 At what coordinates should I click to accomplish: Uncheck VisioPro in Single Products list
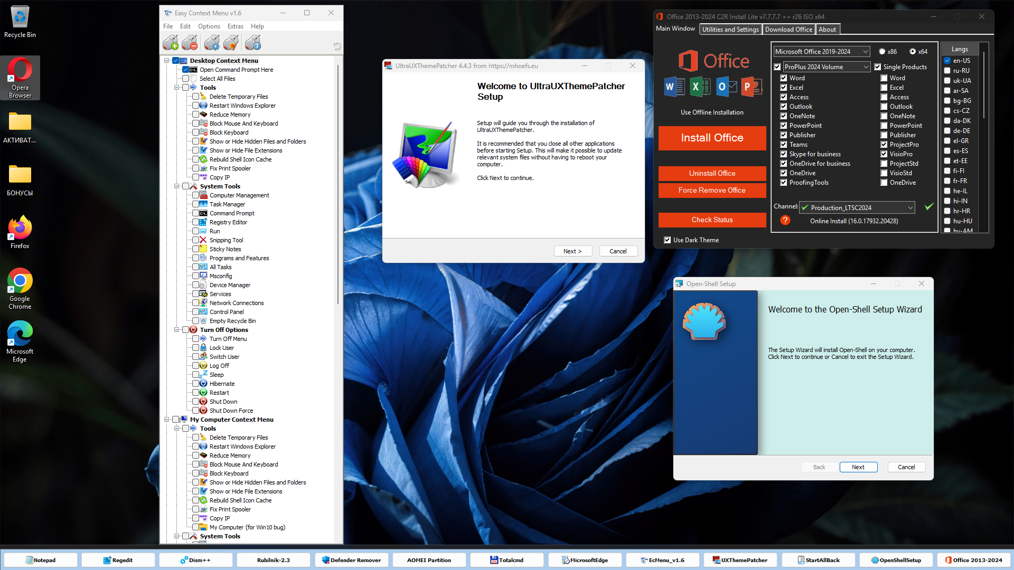(x=884, y=154)
